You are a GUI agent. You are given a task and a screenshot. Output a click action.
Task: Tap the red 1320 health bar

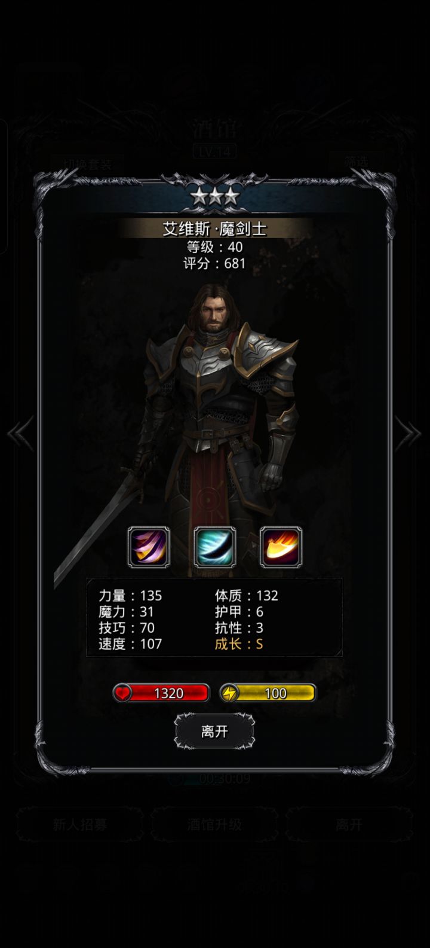161,693
